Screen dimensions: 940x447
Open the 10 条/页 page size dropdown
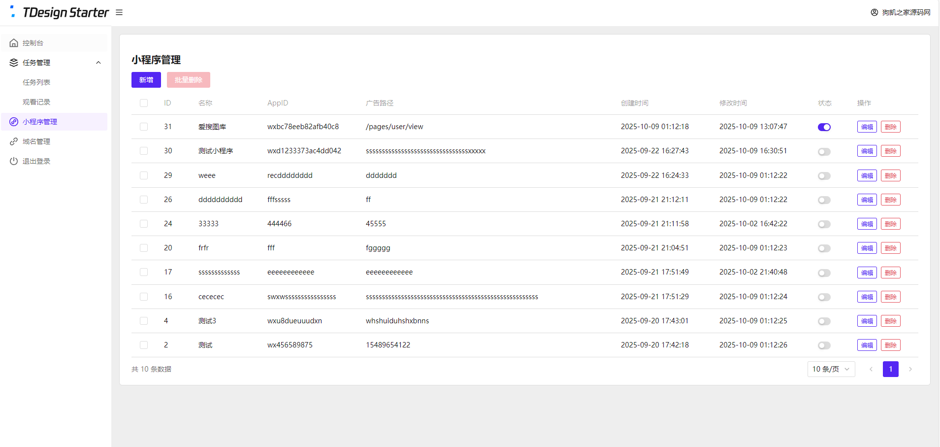831,369
